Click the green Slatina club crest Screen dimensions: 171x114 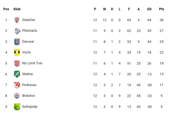(x=17, y=74)
